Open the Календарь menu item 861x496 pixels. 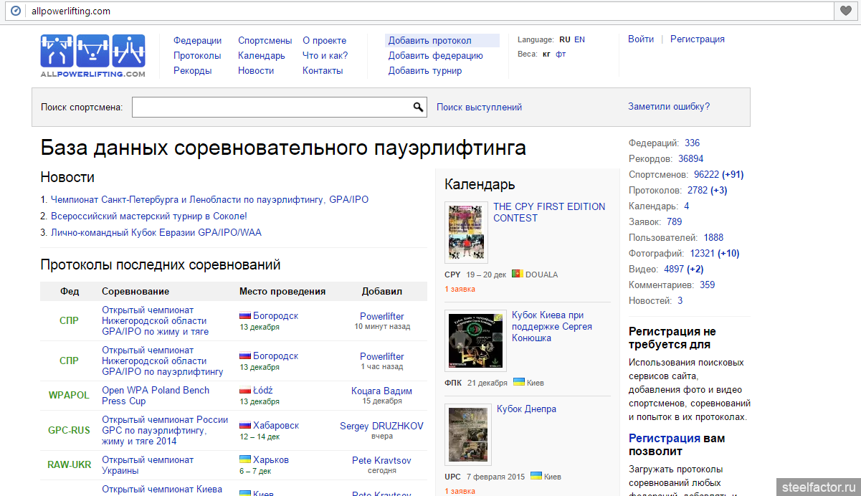pos(261,56)
